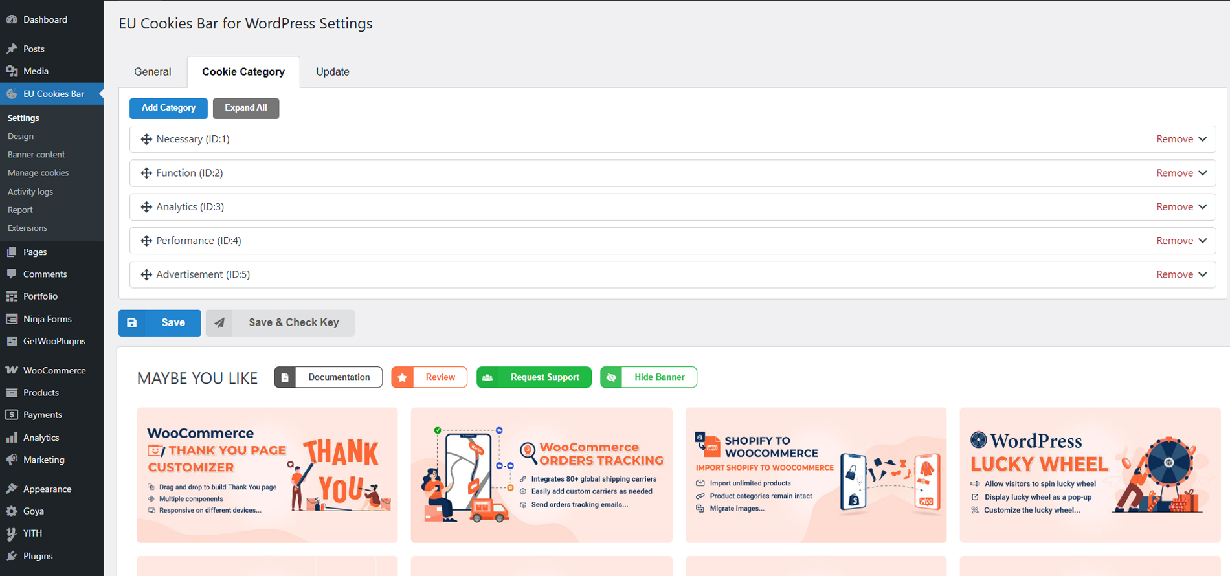The image size is (1230, 576).
Task: Click the Plugins plug icon
Action: pos(12,556)
